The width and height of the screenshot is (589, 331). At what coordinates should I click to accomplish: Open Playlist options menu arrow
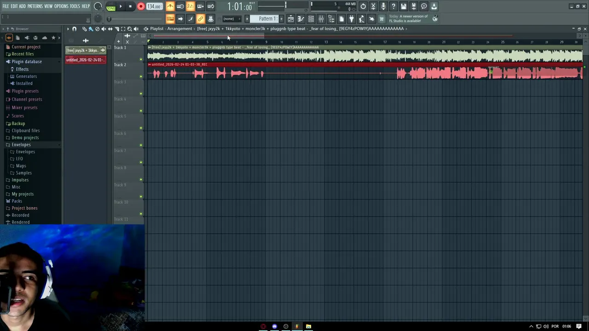pyautogui.click(x=68, y=29)
